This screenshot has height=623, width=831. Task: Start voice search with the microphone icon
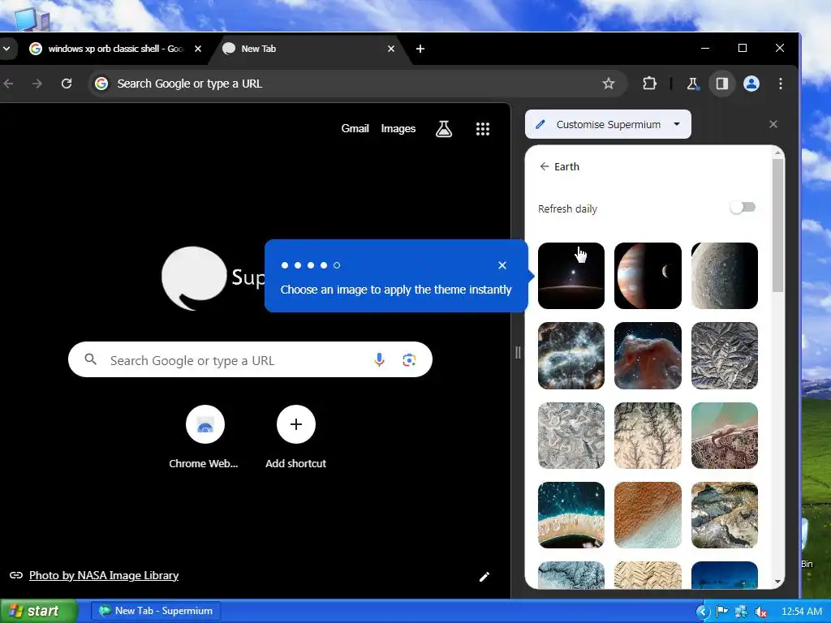click(x=379, y=360)
